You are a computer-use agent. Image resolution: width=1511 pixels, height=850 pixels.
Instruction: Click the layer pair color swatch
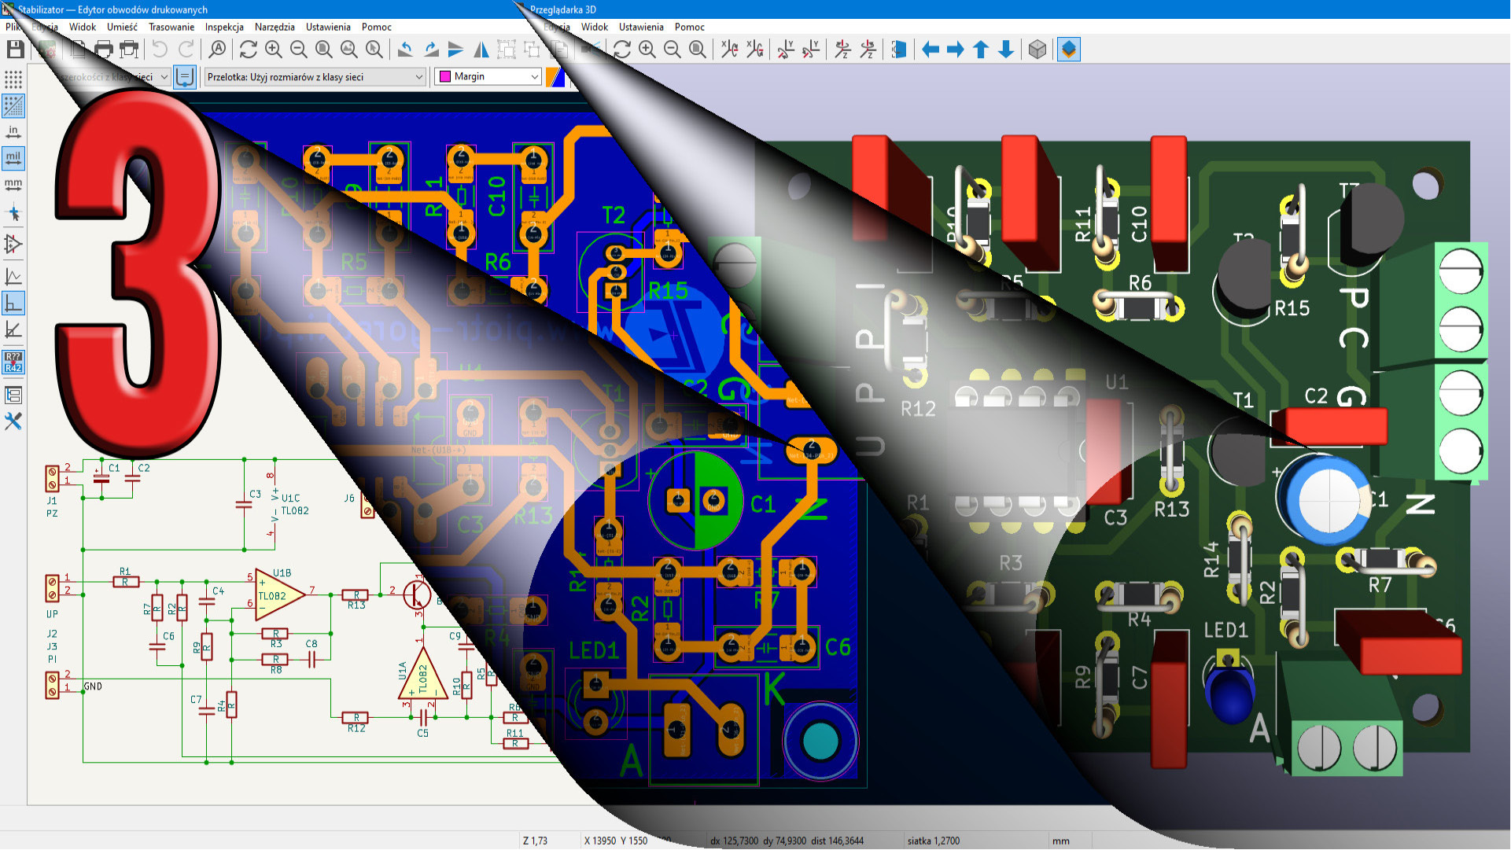coord(556,77)
